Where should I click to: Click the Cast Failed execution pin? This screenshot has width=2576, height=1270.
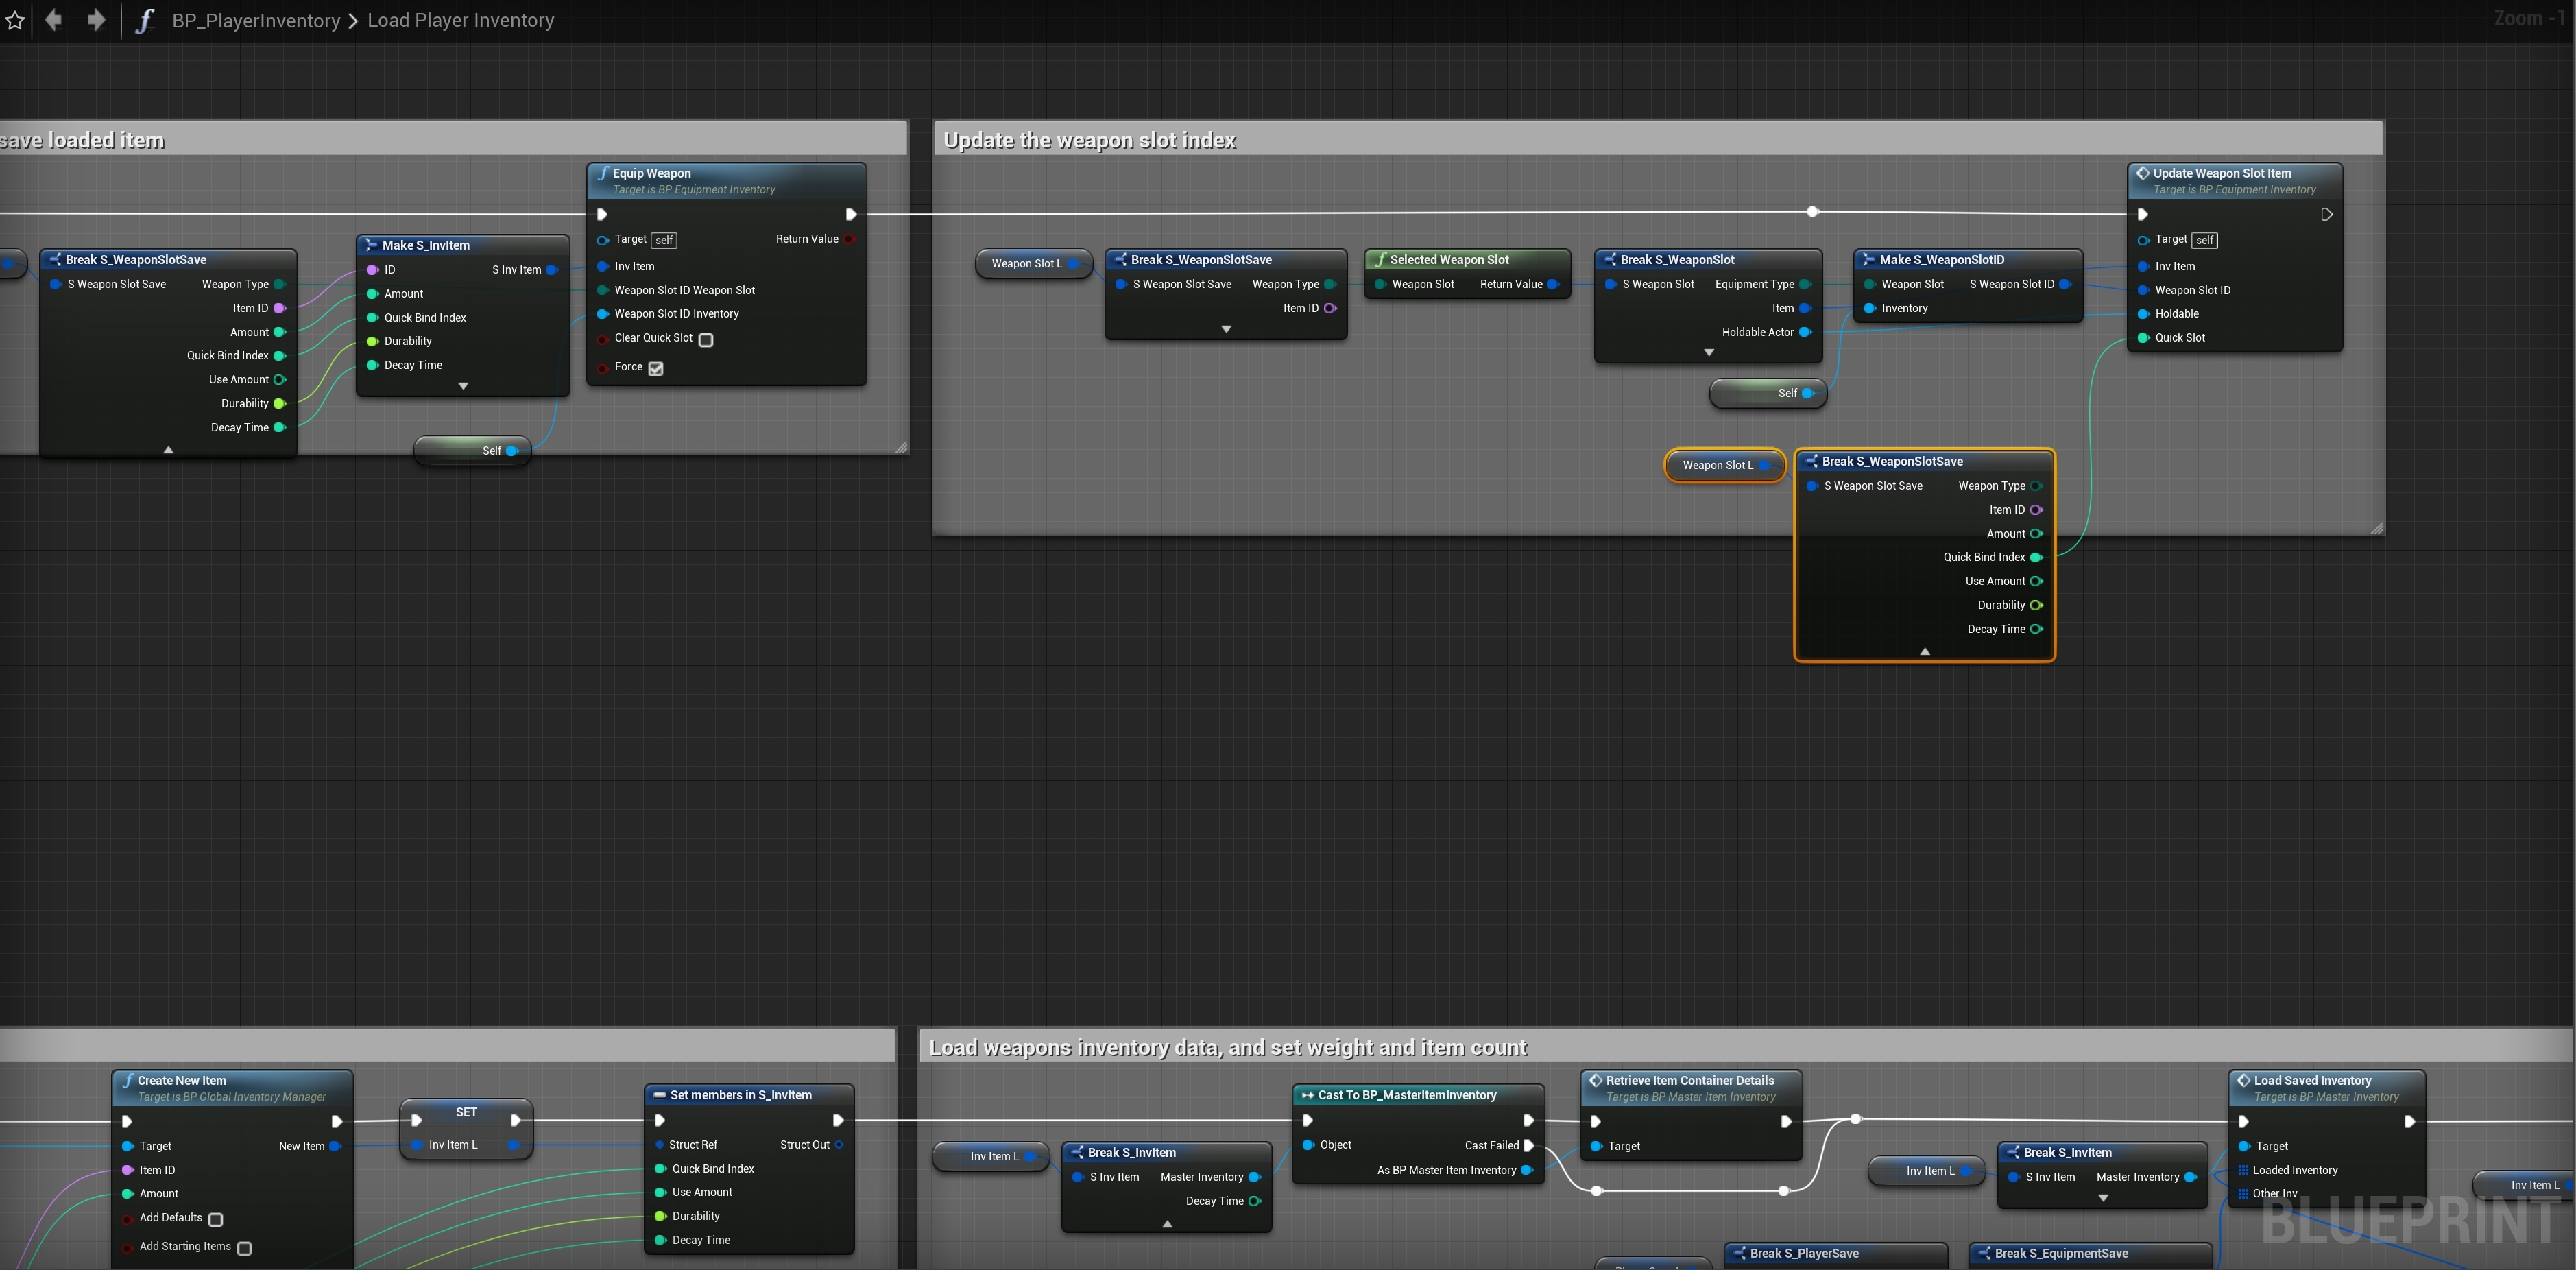pos(1528,1145)
